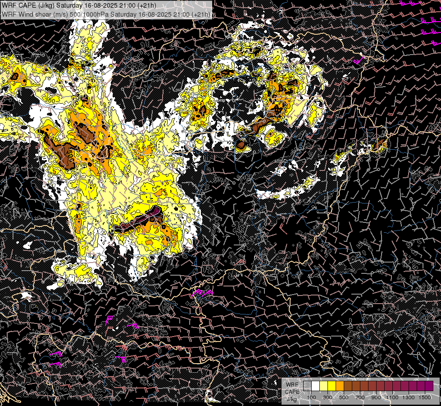441x406 pixels.
Task: Select the white 100–200 legend swatch
Action: coord(316,386)
